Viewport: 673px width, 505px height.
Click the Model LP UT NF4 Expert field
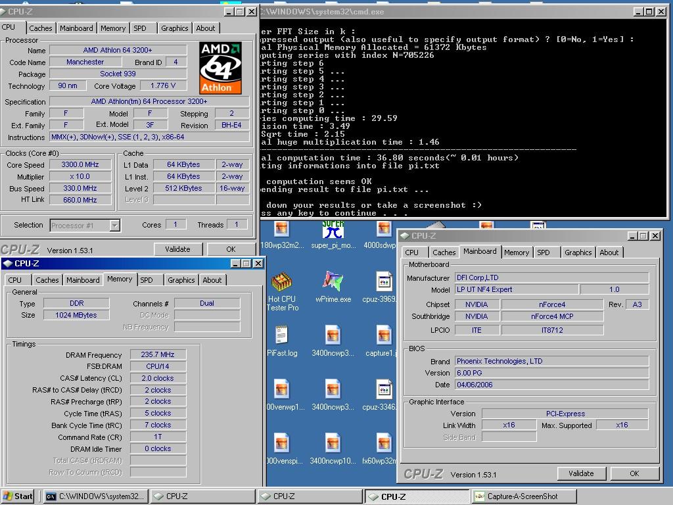517,289
